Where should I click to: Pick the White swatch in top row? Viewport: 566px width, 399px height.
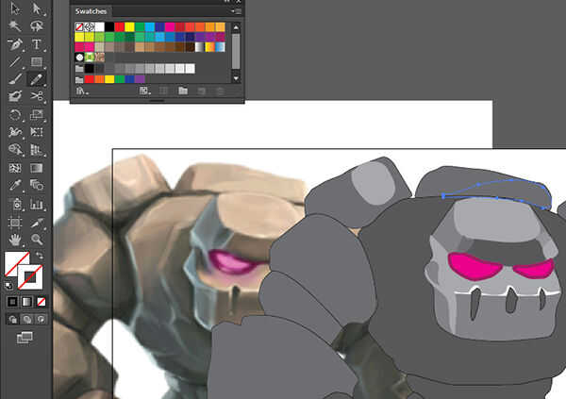pyautogui.click(x=100, y=26)
